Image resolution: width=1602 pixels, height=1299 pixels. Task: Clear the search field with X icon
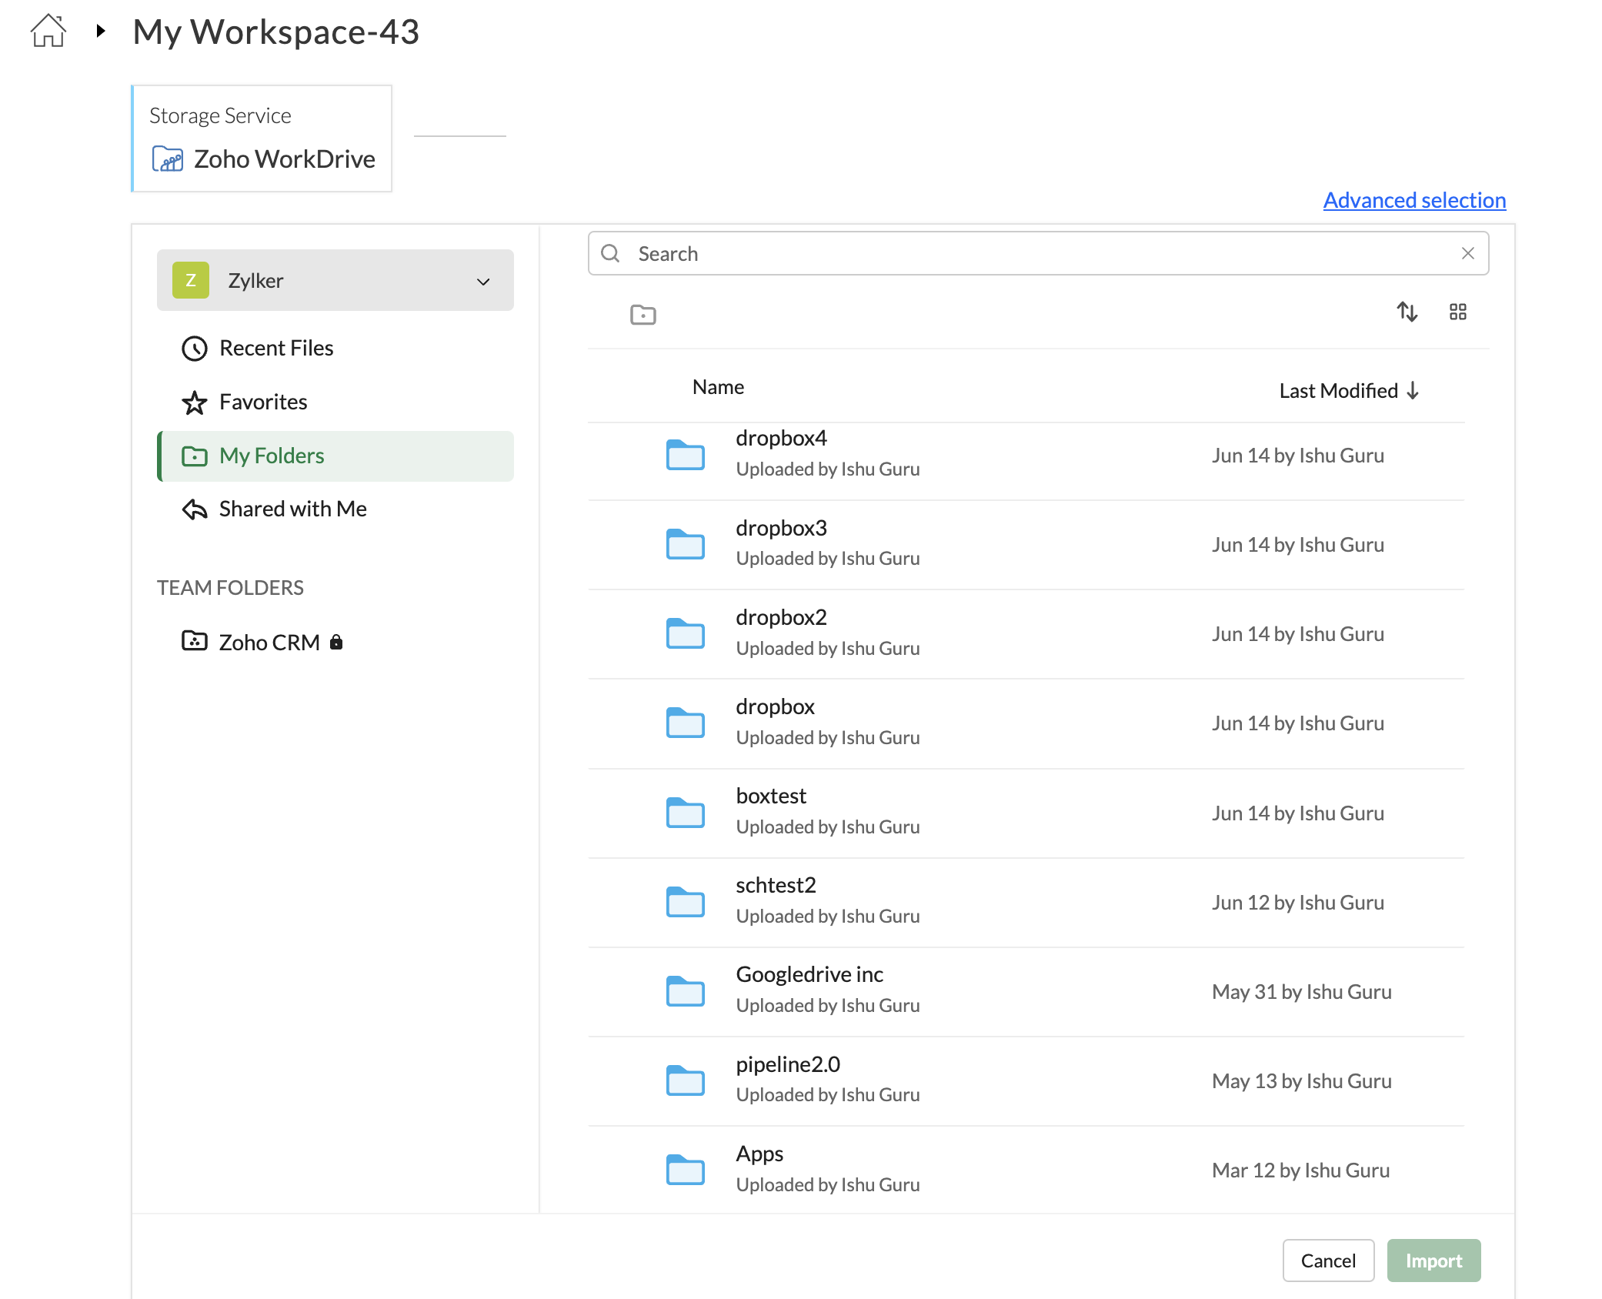1467,253
